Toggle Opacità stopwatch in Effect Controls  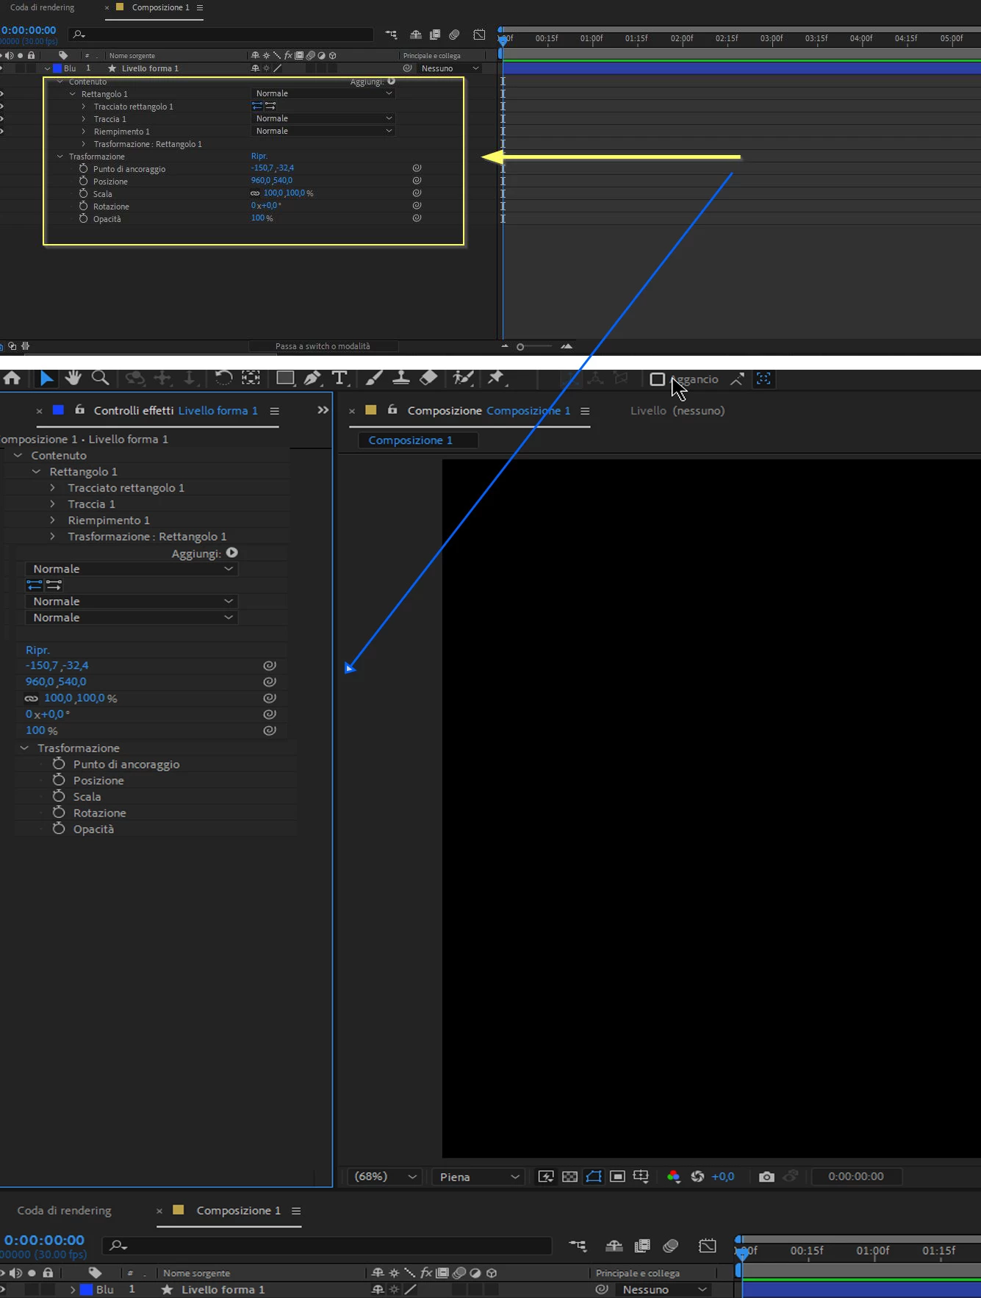coord(59,829)
